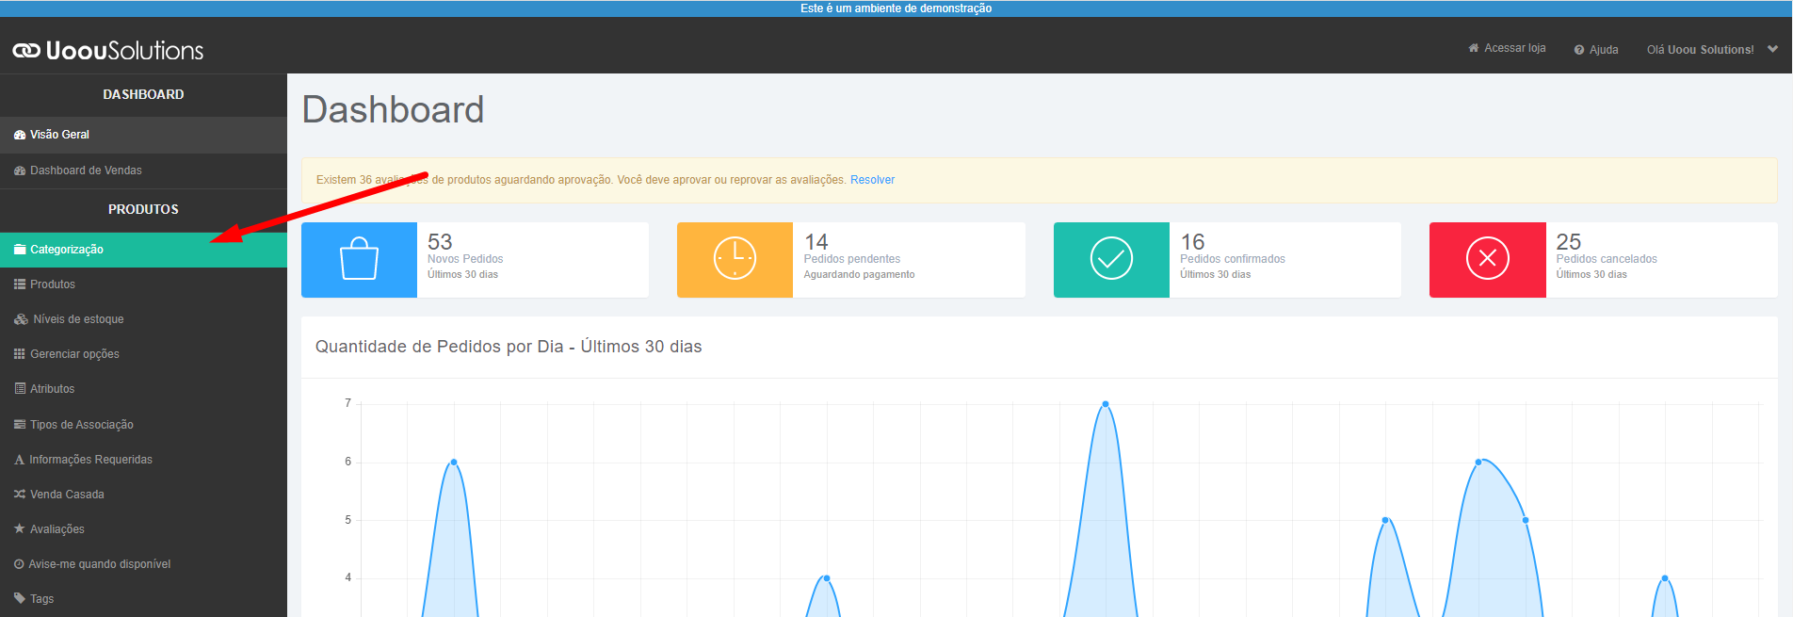Click the UoouSolutions logo

tap(108, 50)
